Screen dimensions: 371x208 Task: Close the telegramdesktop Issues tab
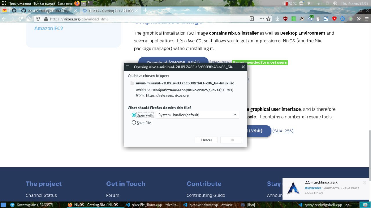[75, 10]
